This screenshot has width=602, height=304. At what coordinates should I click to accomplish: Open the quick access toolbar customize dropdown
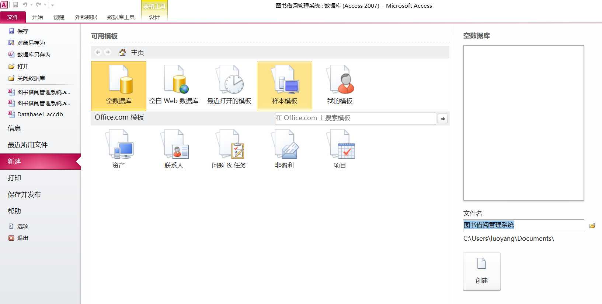pyautogui.click(x=52, y=5)
